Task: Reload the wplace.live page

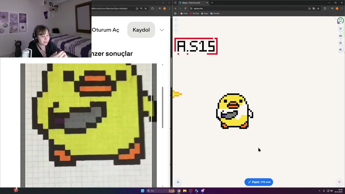Action: pyautogui.click(x=185, y=8)
